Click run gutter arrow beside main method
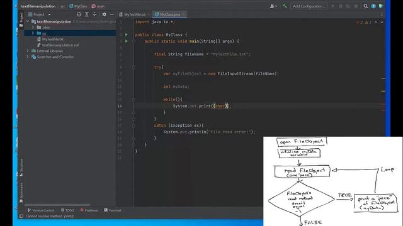Screen dimensions: 403x226 coord(127,41)
